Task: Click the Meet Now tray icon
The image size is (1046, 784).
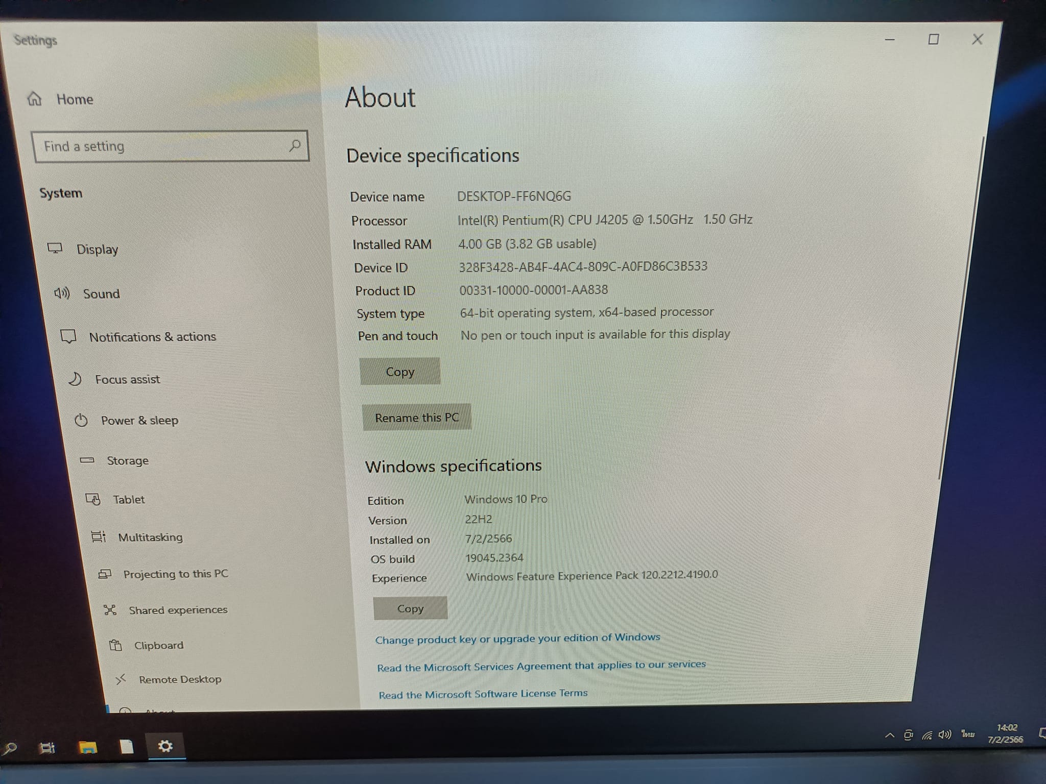Action: [x=909, y=735]
